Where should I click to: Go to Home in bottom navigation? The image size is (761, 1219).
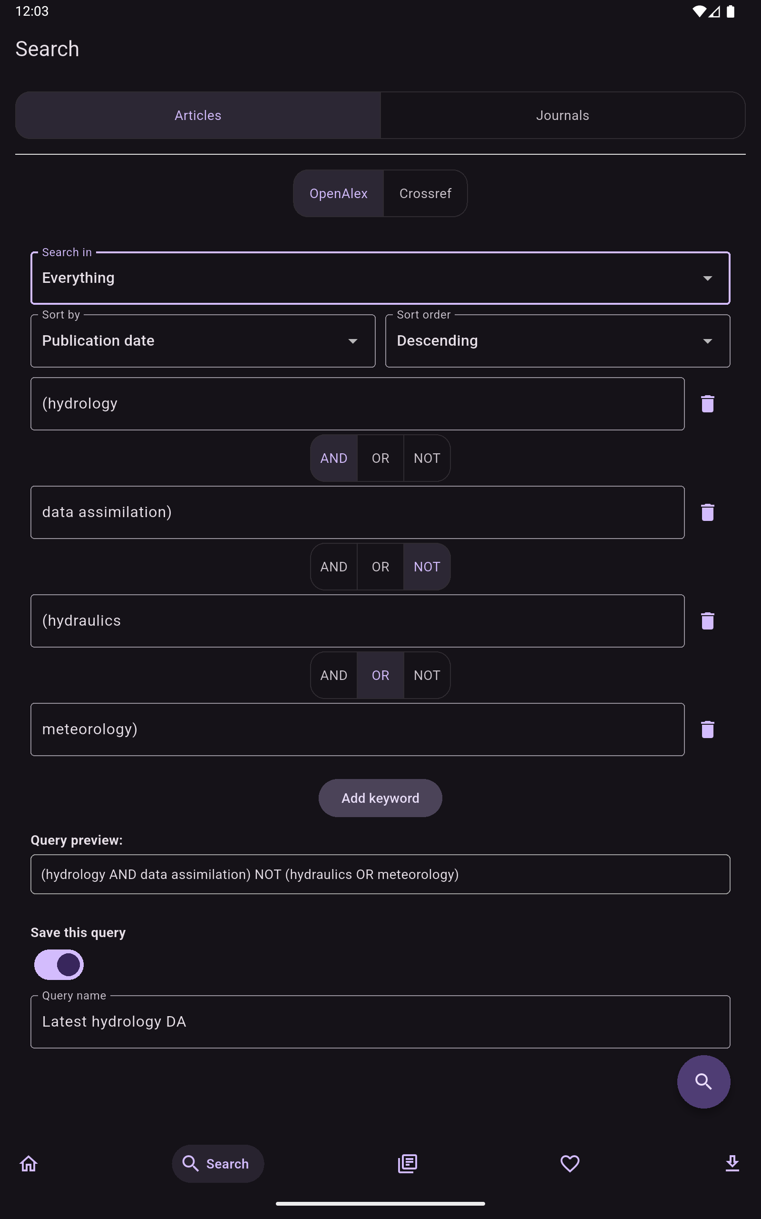[x=29, y=1164]
